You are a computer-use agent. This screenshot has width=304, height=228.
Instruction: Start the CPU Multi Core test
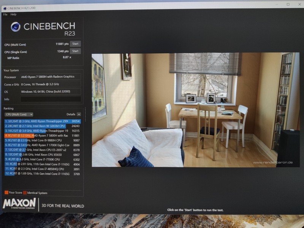pyautogui.click(x=75, y=44)
